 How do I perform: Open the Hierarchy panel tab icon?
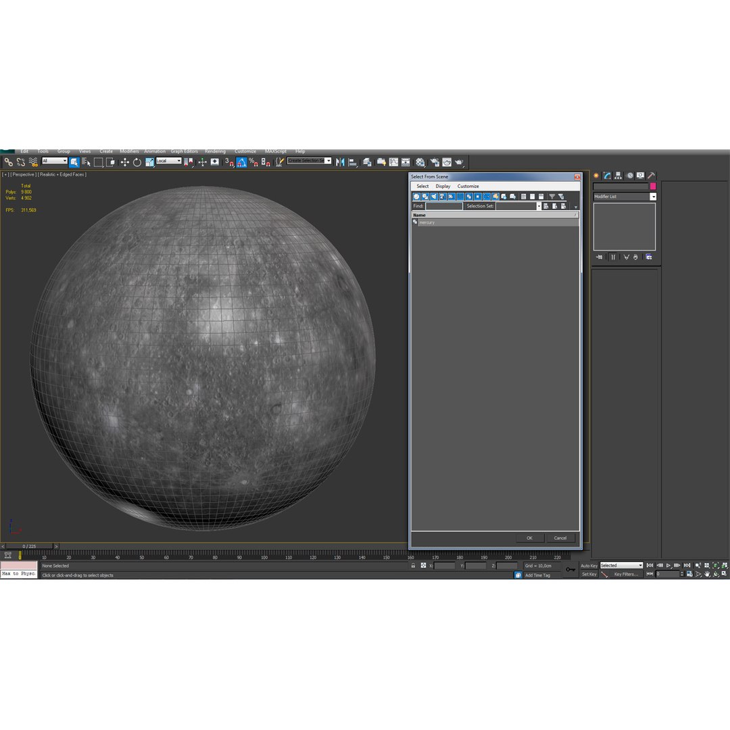click(618, 176)
